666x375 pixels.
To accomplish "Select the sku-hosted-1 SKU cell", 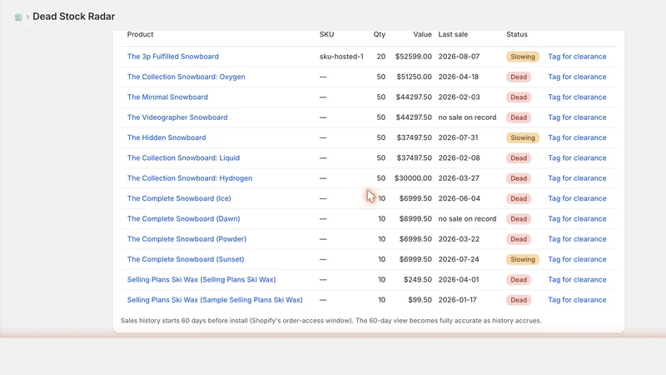I will coord(341,57).
